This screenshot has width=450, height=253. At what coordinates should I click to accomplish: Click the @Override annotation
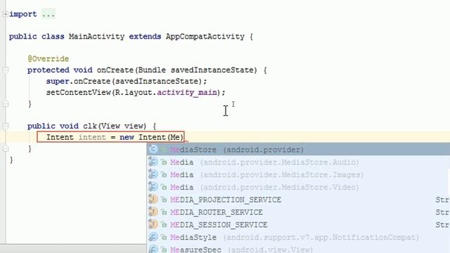pyautogui.click(x=49, y=59)
